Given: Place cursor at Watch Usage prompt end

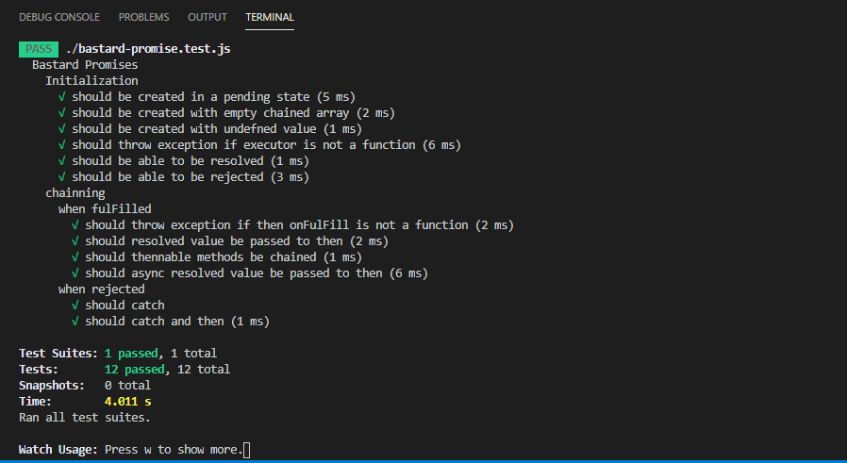Looking at the screenshot, I should (x=247, y=450).
